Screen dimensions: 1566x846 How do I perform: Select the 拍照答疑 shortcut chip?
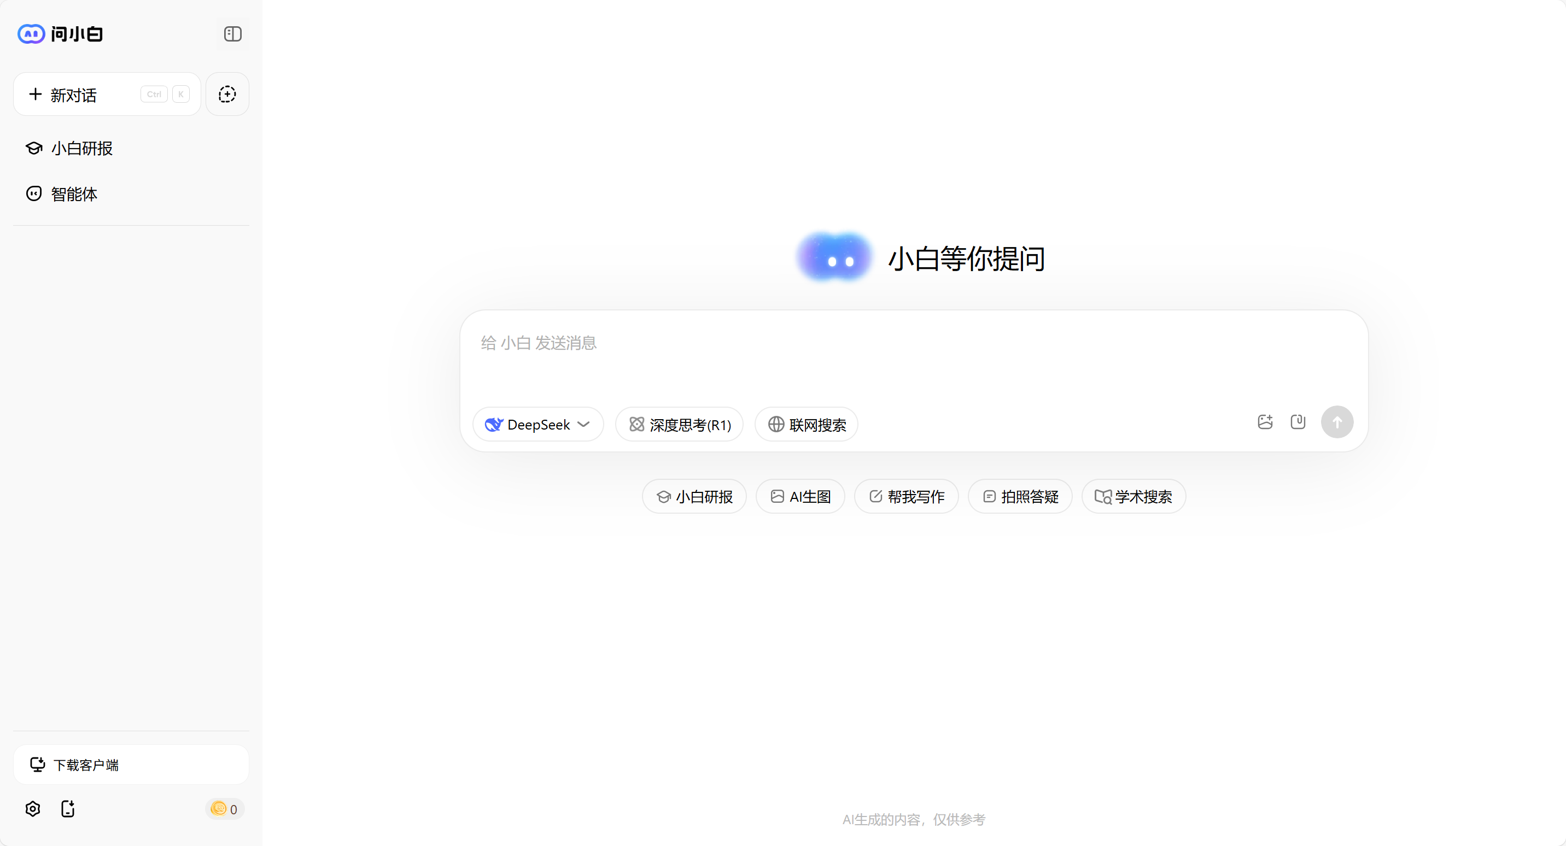(x=1020, y=497)
